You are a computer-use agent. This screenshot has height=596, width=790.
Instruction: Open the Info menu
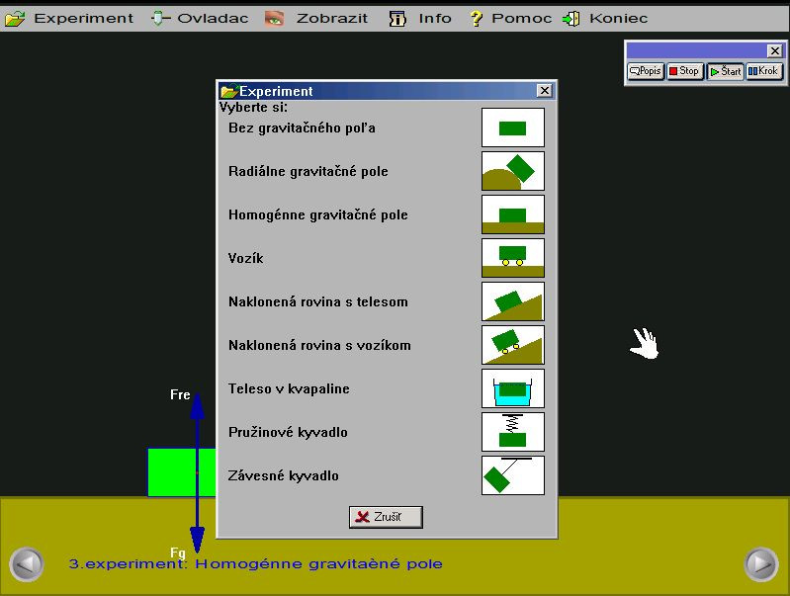435,19
